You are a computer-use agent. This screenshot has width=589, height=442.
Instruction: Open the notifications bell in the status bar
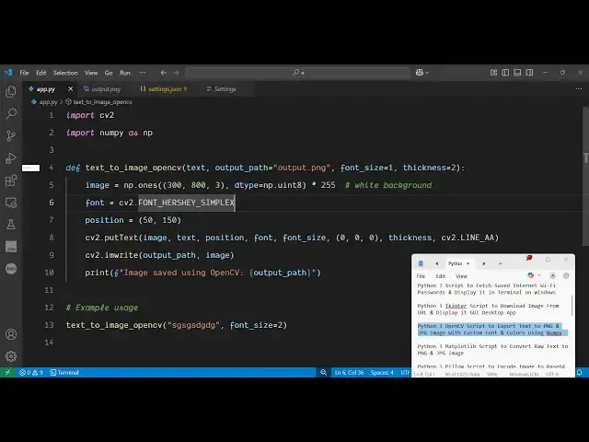click(580, 372)
